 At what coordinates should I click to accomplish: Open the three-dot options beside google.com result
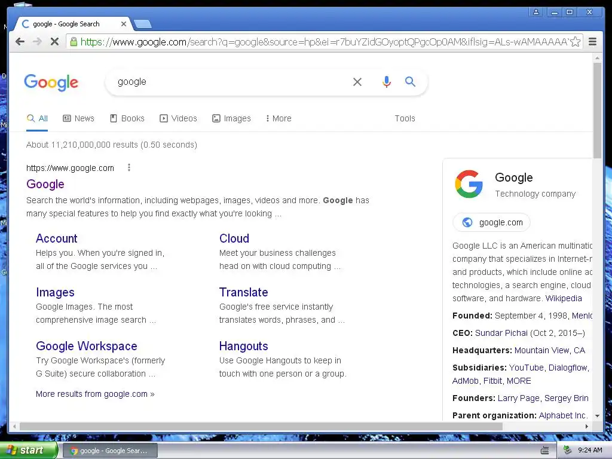point(129,167)
